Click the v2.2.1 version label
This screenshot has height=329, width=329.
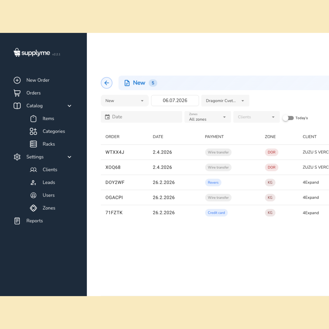click(x=56, y=54)
